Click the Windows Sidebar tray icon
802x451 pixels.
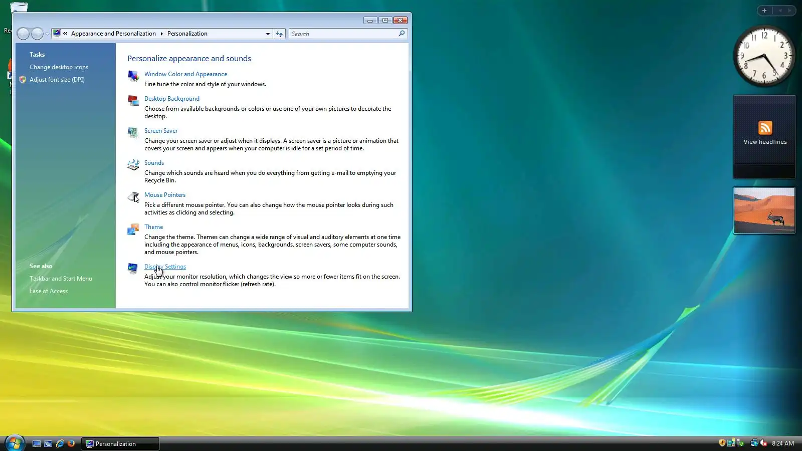731,443
